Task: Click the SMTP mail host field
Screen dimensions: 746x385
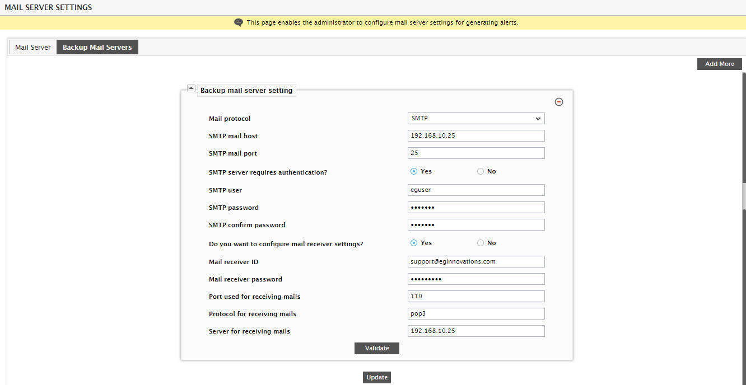Action: [476, 136]
